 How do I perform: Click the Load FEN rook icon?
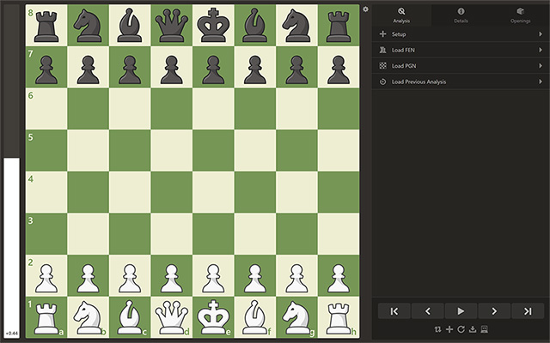[382, 50]
